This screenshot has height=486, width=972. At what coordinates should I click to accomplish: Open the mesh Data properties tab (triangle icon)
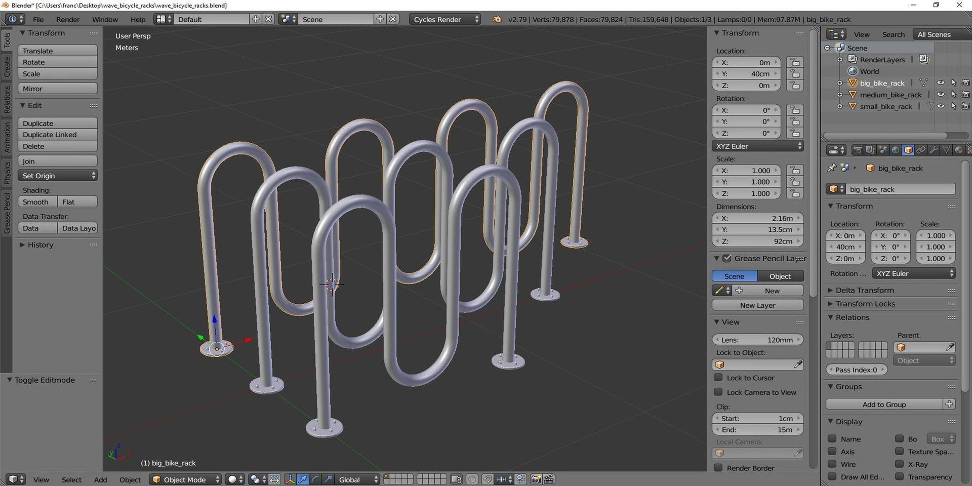[x=946, y=150]
